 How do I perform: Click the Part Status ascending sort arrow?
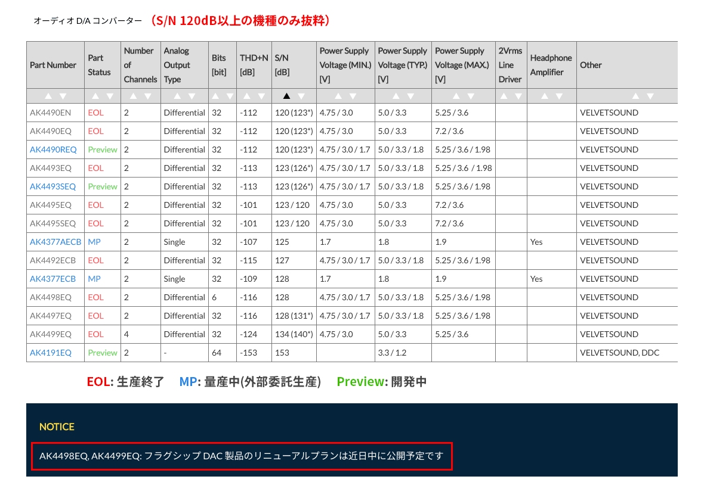[95, 96]
